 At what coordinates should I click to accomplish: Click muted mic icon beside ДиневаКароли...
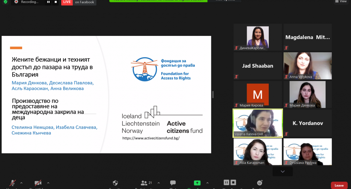tap(237, 48)
